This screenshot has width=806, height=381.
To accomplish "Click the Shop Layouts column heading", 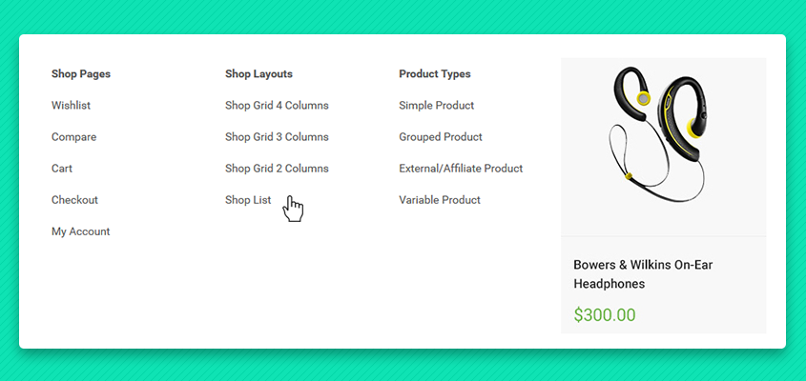I will (258, 74).
